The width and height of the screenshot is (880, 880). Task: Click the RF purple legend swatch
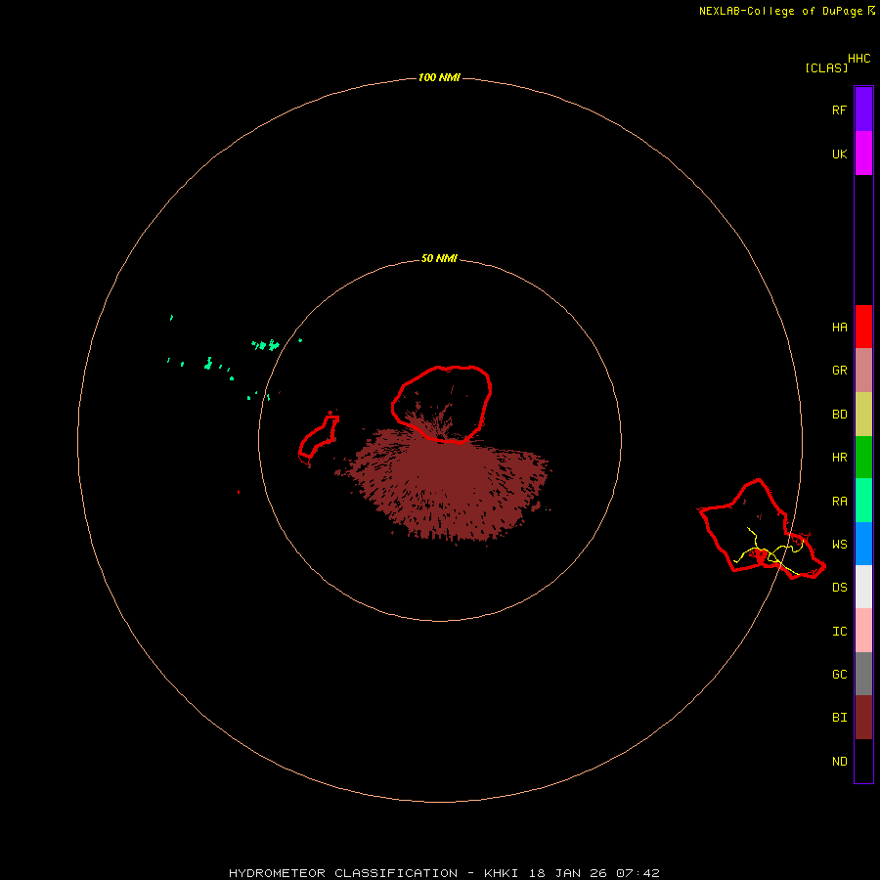click(x=863, y=110)
